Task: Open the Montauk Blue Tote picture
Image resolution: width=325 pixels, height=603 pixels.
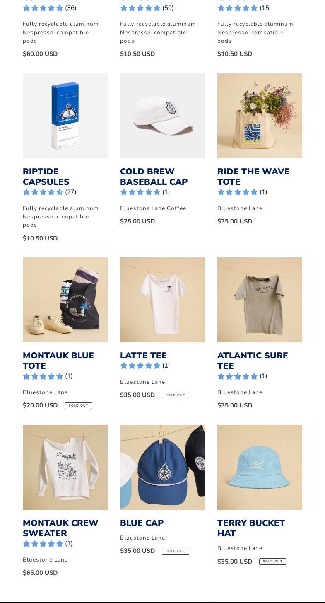Action: 65,300
